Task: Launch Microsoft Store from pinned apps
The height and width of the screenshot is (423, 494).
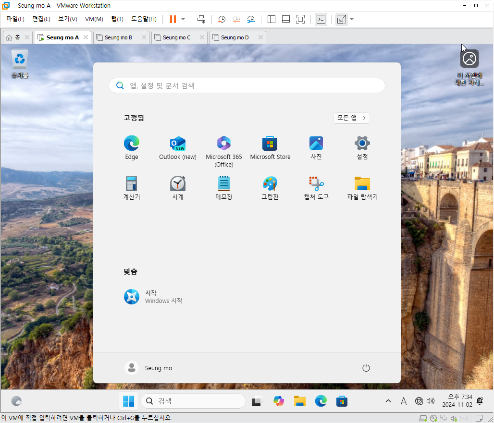Action: (x=270, y=147)
